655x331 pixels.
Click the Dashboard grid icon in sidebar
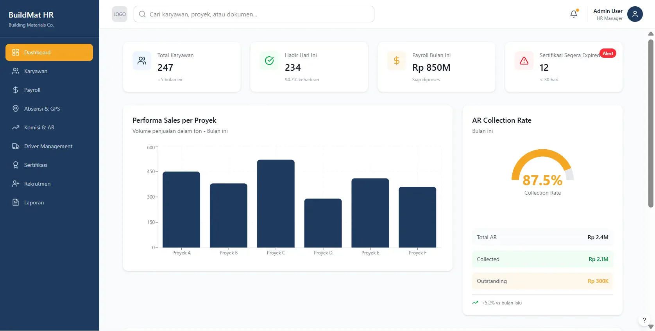(16, 52)
